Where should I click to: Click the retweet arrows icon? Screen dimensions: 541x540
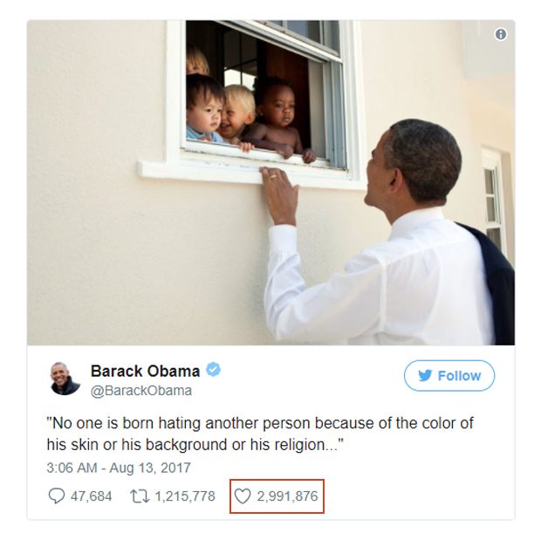140,496
